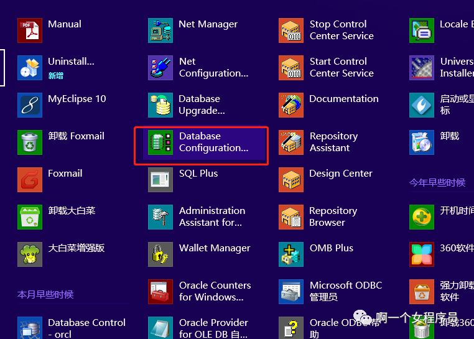Open the Design Center icon

pos(291,180)
